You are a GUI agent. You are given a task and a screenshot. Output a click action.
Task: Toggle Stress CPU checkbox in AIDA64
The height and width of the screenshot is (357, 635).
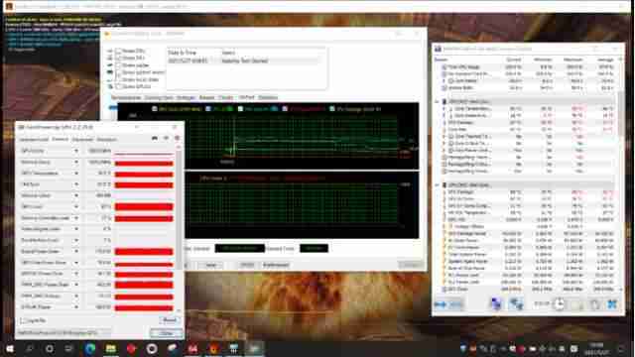coord(119,51)
